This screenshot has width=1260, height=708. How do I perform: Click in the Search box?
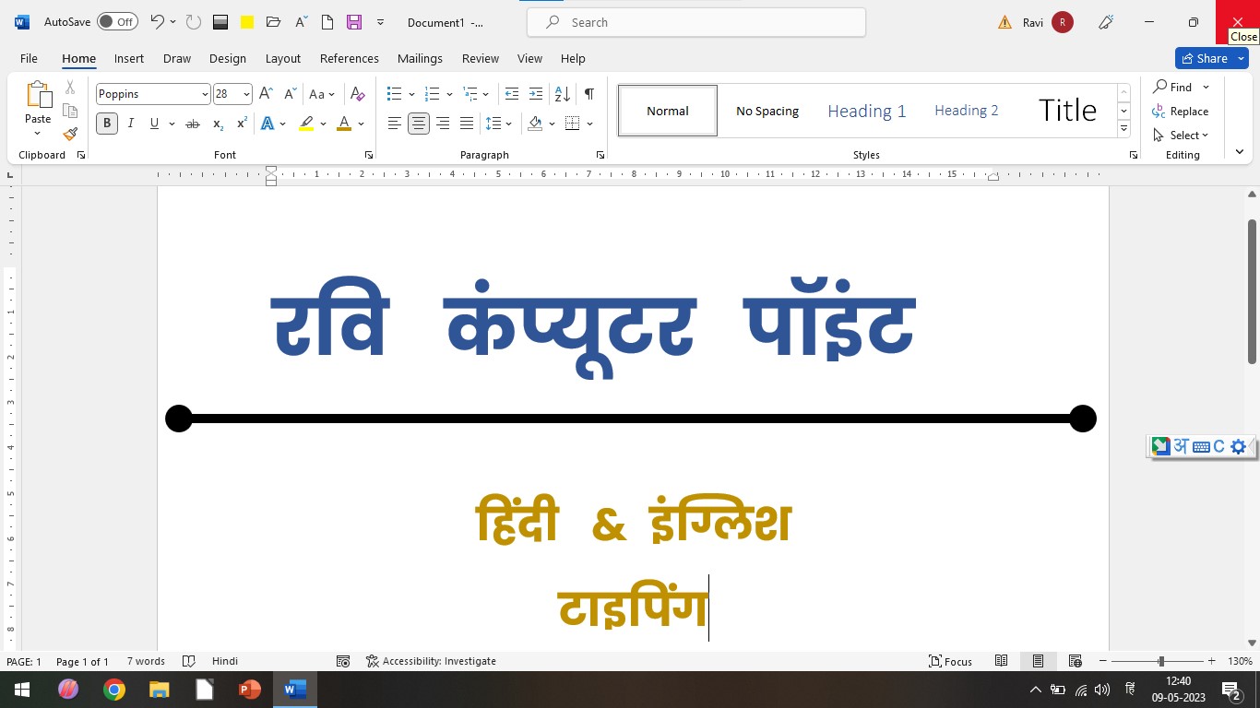coord(696,22)
